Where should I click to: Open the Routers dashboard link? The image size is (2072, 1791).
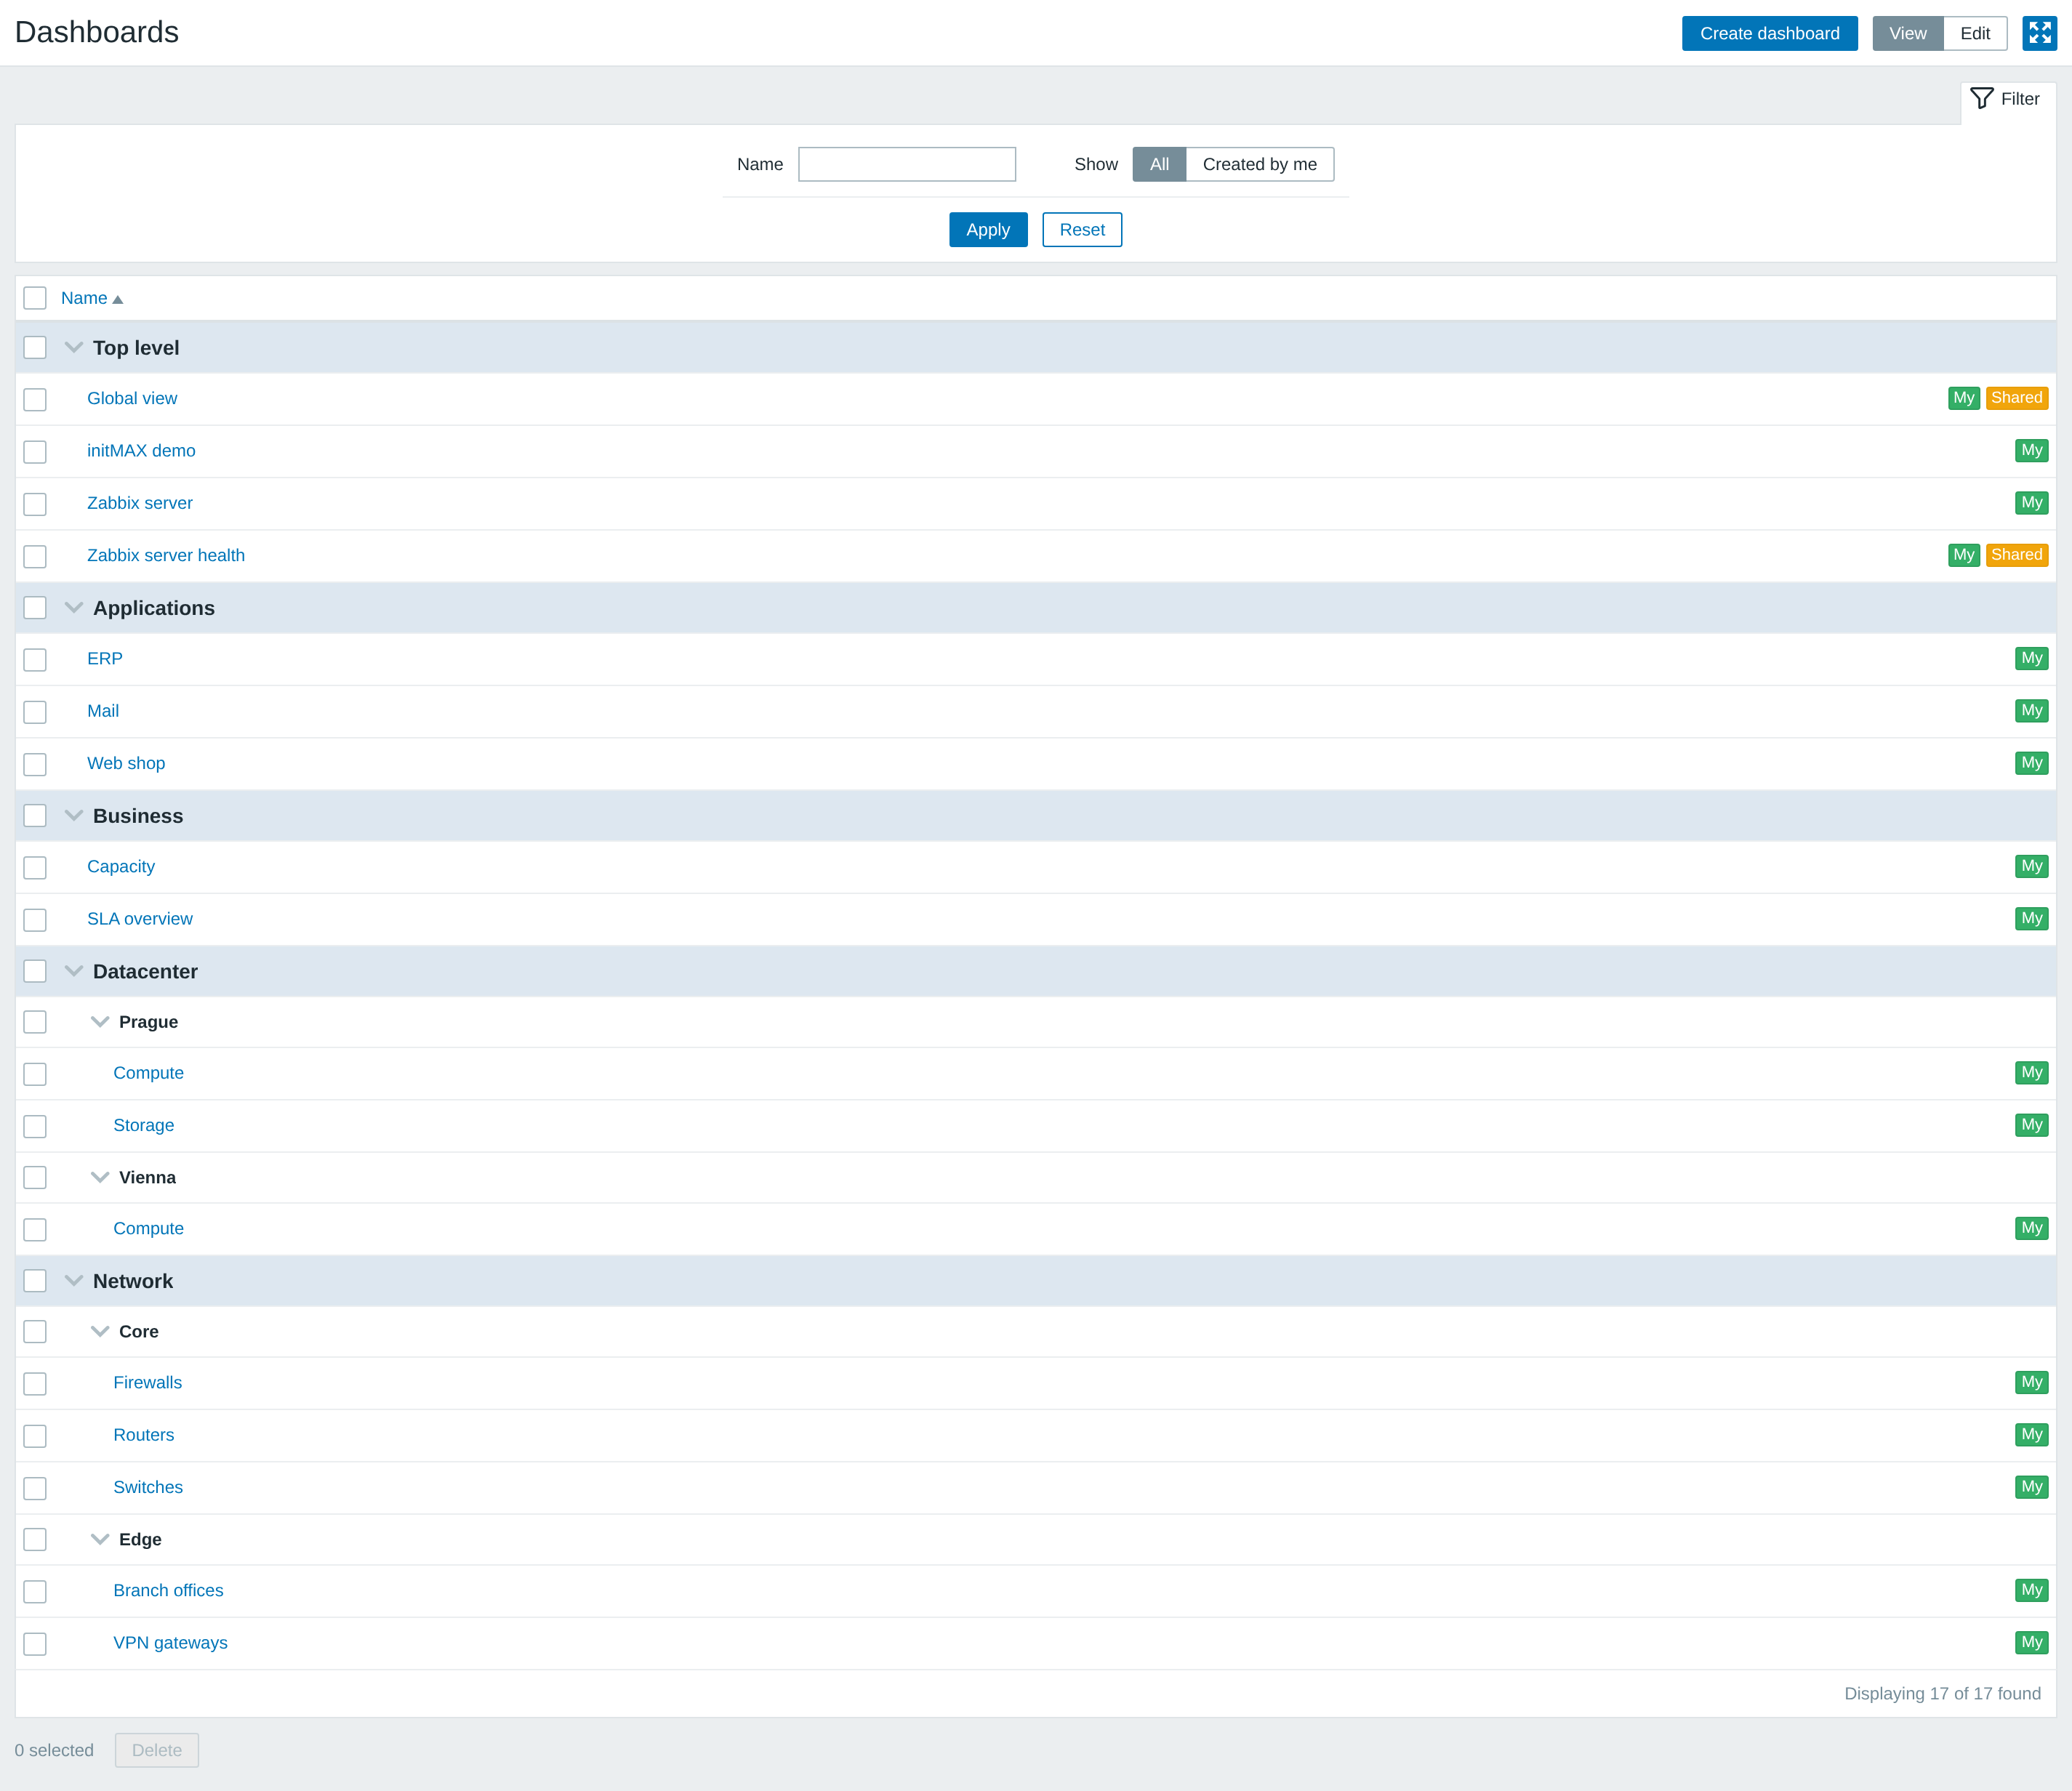click(x=144, y=1435)
